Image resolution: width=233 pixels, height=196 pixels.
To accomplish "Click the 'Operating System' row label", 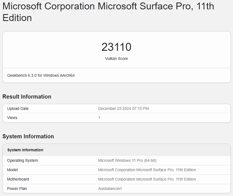I will coord(22,161).
